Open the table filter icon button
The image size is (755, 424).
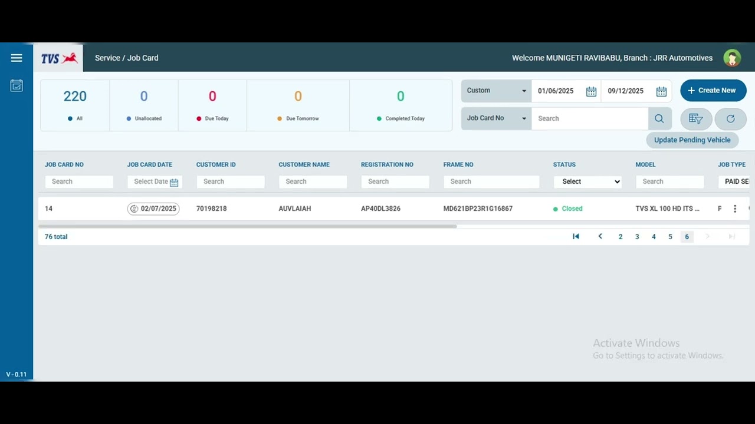point(696,119)
